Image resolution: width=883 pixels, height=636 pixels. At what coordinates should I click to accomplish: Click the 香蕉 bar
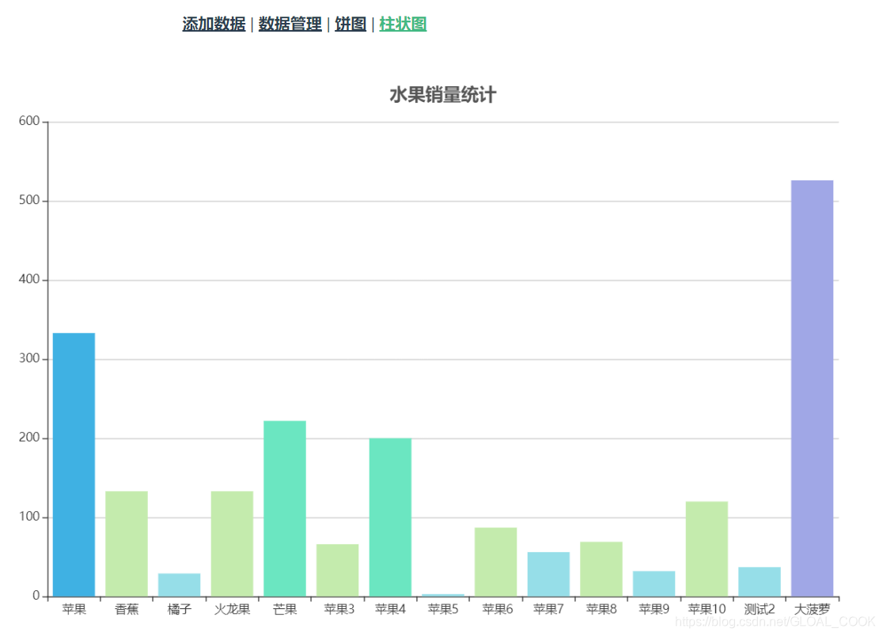127,543
